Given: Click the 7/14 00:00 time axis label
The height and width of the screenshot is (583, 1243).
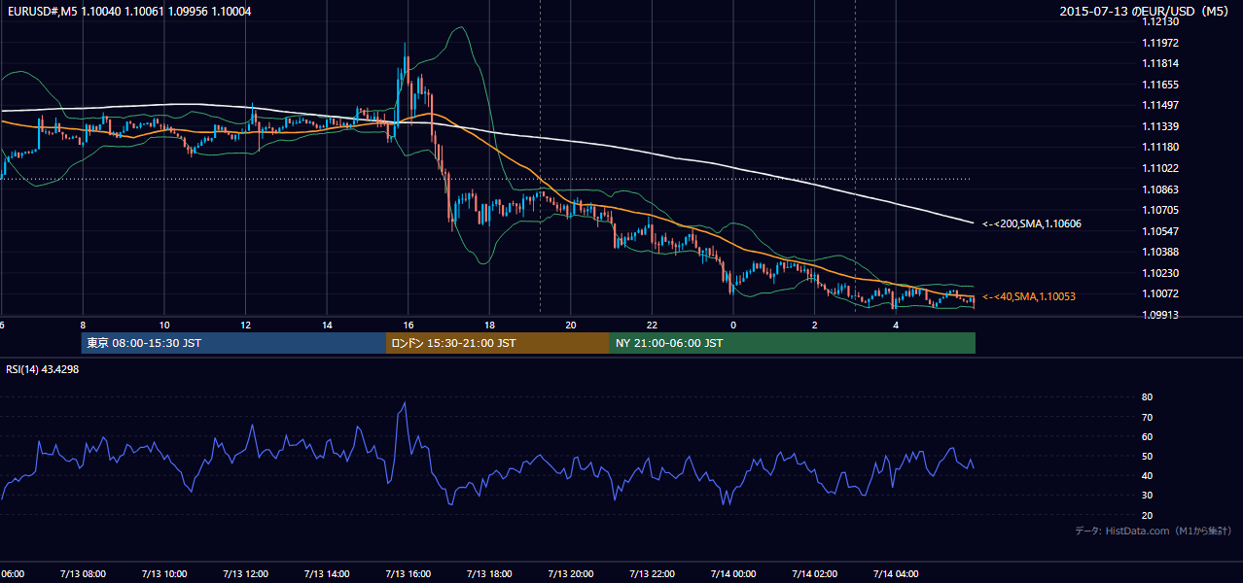Looking at the screenshot, I should coord(733,574).
